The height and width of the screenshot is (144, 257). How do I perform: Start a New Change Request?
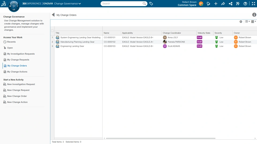pyautogui.click(x=18, y=90)
